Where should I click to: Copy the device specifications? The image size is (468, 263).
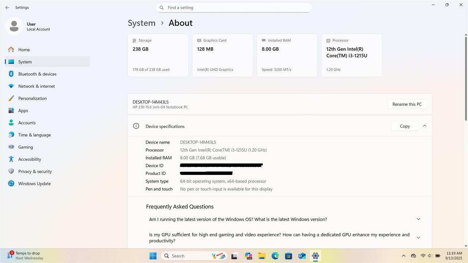pos(405,126)
